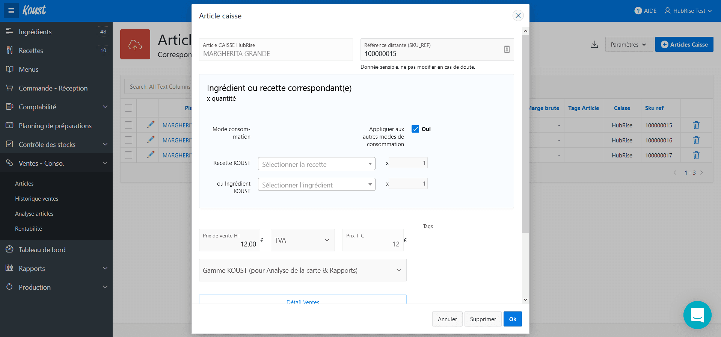Open the Gamme KOUST dropdown
Viewport: 721px width, 337px height.
coord(303,270)
